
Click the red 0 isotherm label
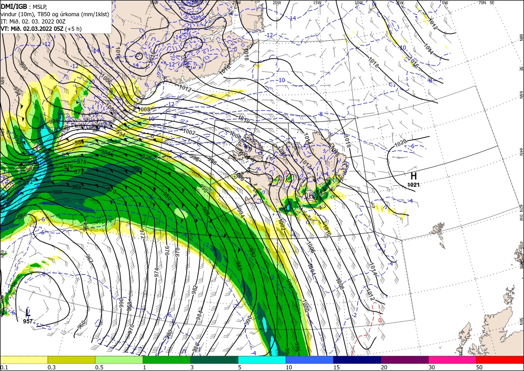pyautogui.click(x=379, y=321)
